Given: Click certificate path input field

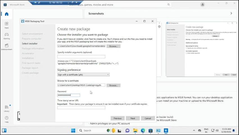Looking at the screenshot, I should pos(81,85).
